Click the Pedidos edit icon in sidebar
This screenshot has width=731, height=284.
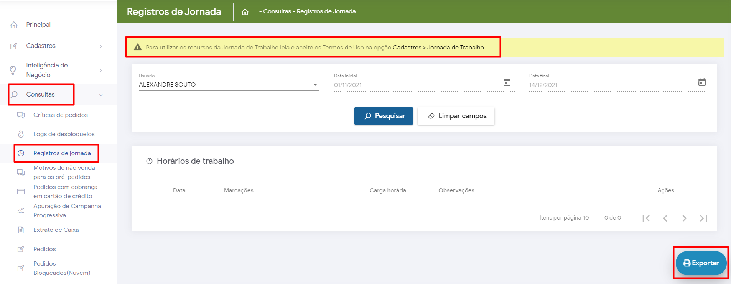click(x=21, y=249)
